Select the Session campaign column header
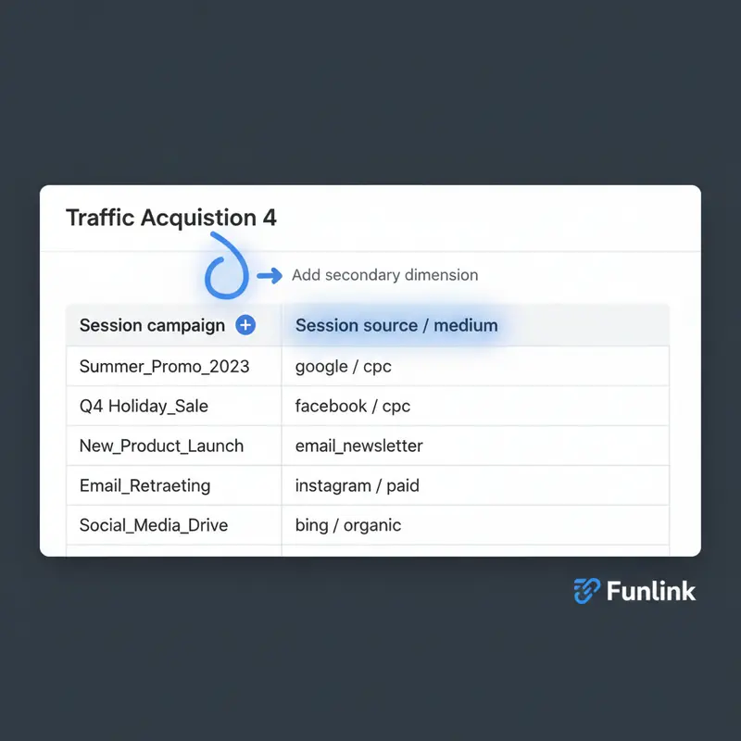 152,325
